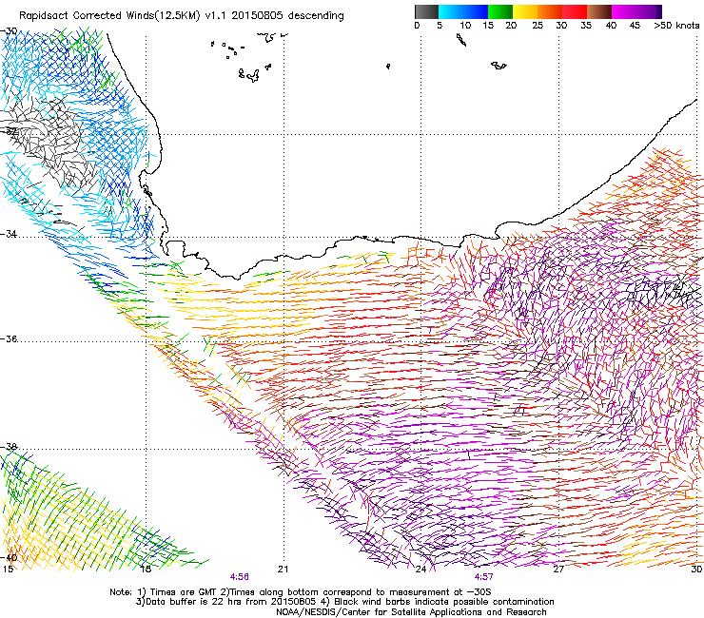Screen dimensions: 704x618
Task: Click the '4:57' swath time label
Action: (x=483, y=577)
